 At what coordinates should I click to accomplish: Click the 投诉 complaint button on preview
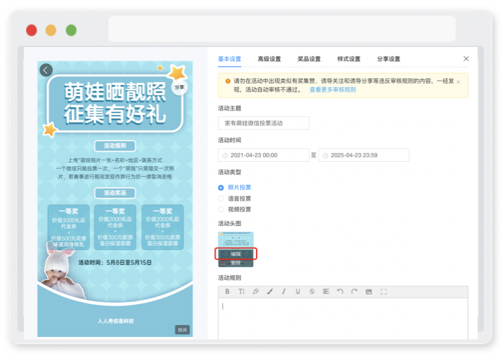(182, 330)
